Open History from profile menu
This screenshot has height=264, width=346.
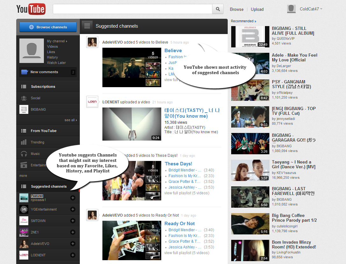point(52,57)
